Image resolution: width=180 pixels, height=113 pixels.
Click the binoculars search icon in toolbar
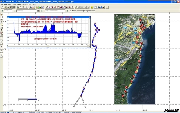(x=30, y=8)
